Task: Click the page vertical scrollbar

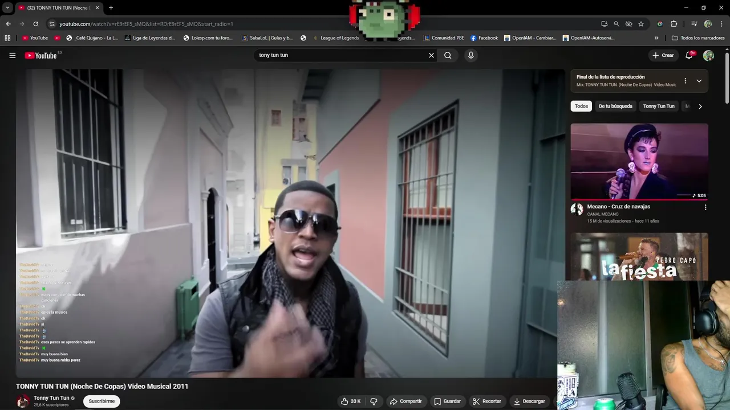Action: [x=727, y=78]
